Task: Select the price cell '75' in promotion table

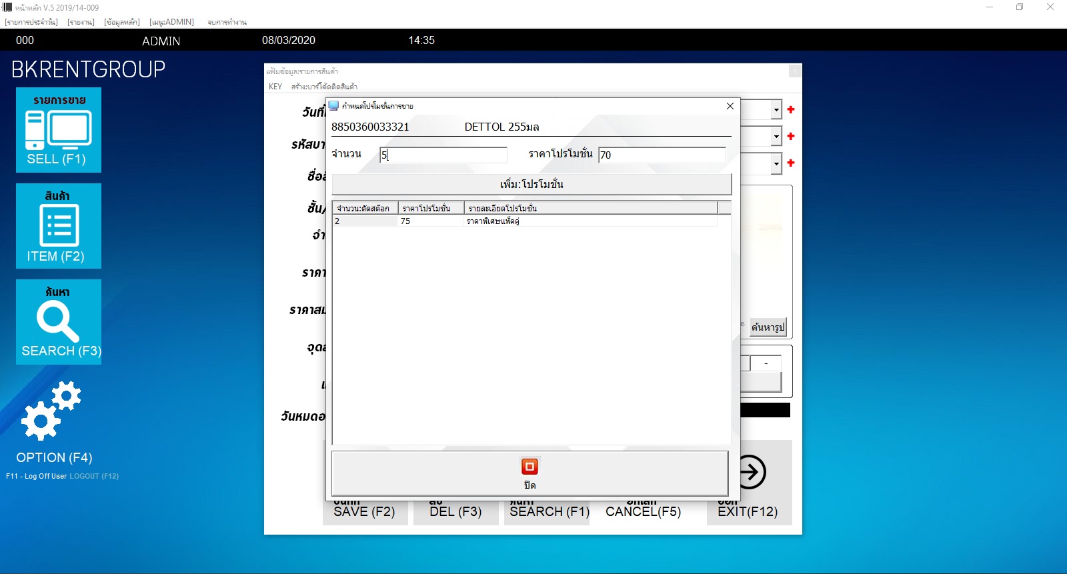Action: click(x=431, y=221)
